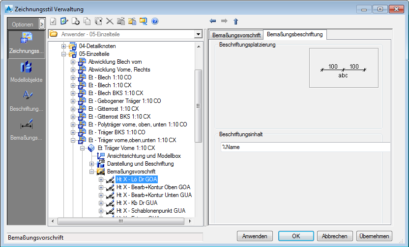Click the tree scroll-up arrow
The height and width of the screenshot is (247, 409).
(x=199, y=47)
